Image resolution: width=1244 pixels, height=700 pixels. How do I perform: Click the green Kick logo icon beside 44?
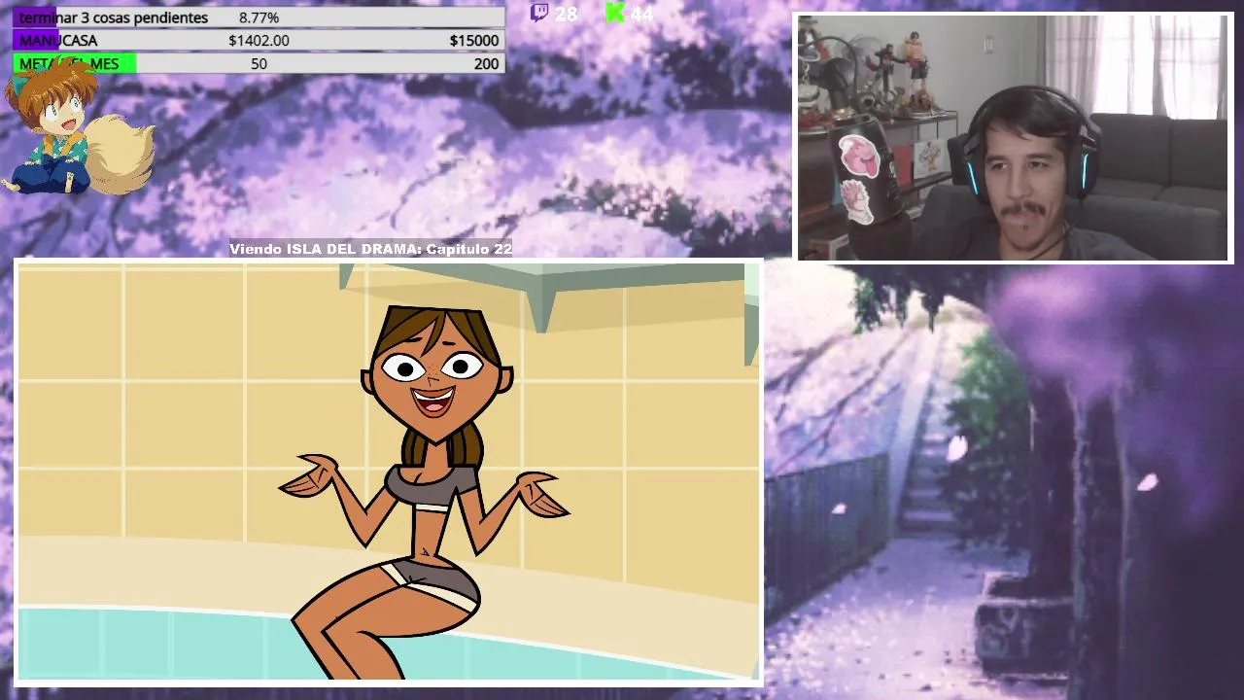[614, 13]
